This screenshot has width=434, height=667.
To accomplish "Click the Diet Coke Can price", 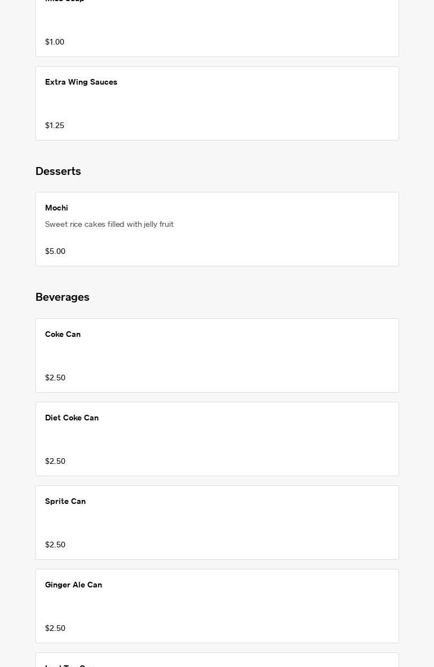I will pos(55,461).
